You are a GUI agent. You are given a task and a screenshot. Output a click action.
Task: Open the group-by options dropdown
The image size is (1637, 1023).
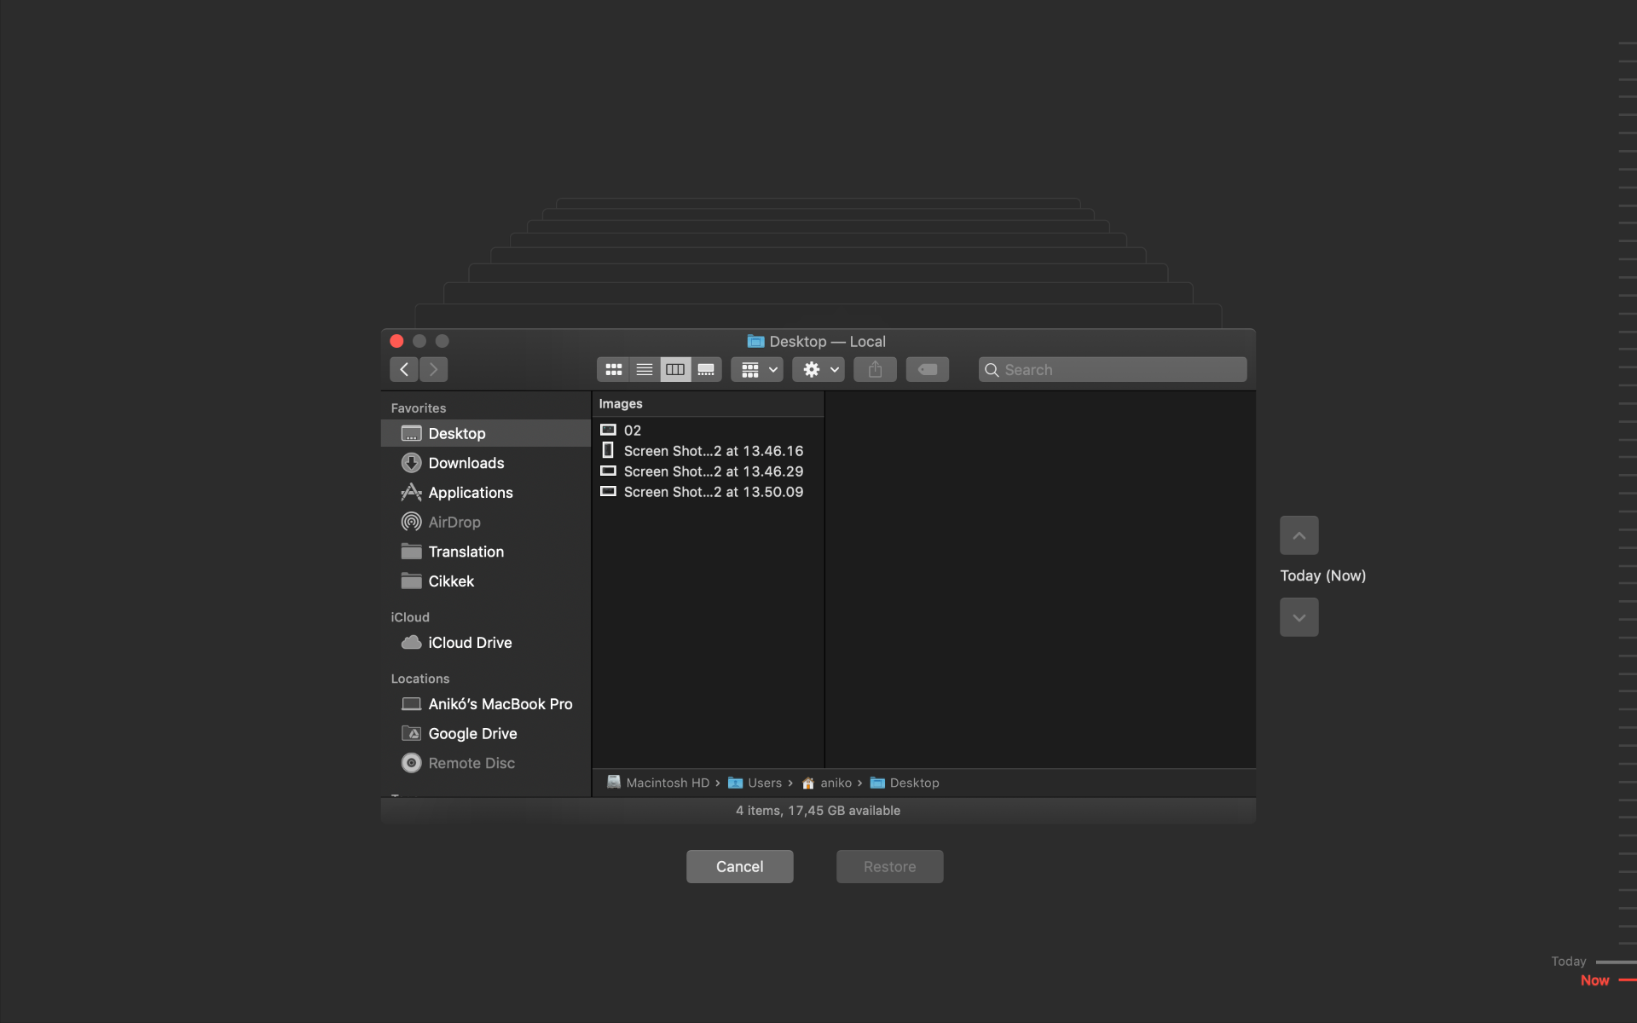coord(757,369)
